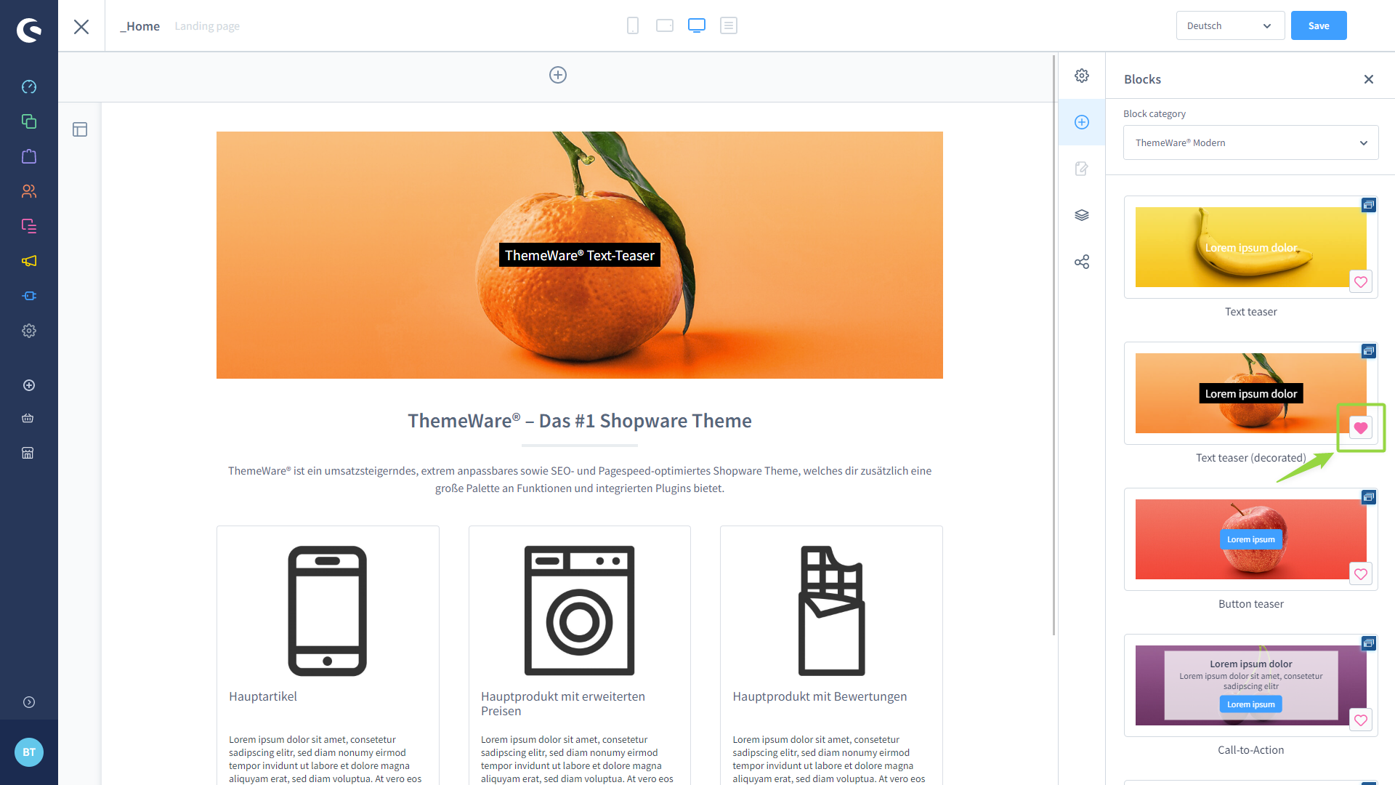Open the Deutsch language dropdown
The image size is (1395, 785).
(x=1230, y=25)
